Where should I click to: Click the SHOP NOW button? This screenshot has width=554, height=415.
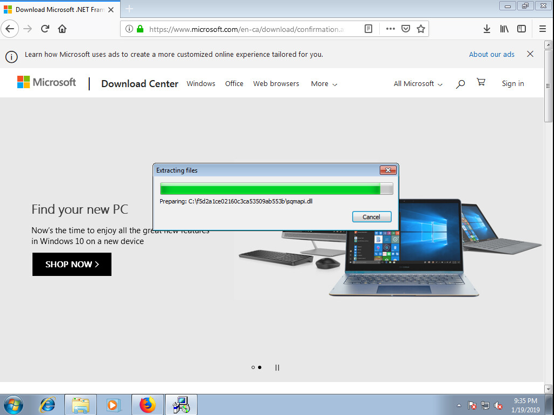pos(72,264)
